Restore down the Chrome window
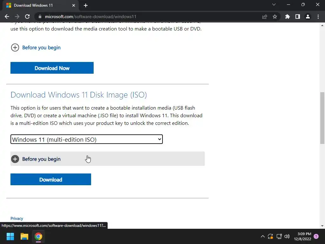The image size is (325, 244). (303, 4)
